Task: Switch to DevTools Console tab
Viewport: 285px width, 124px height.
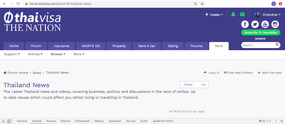Action: point(37,121)
